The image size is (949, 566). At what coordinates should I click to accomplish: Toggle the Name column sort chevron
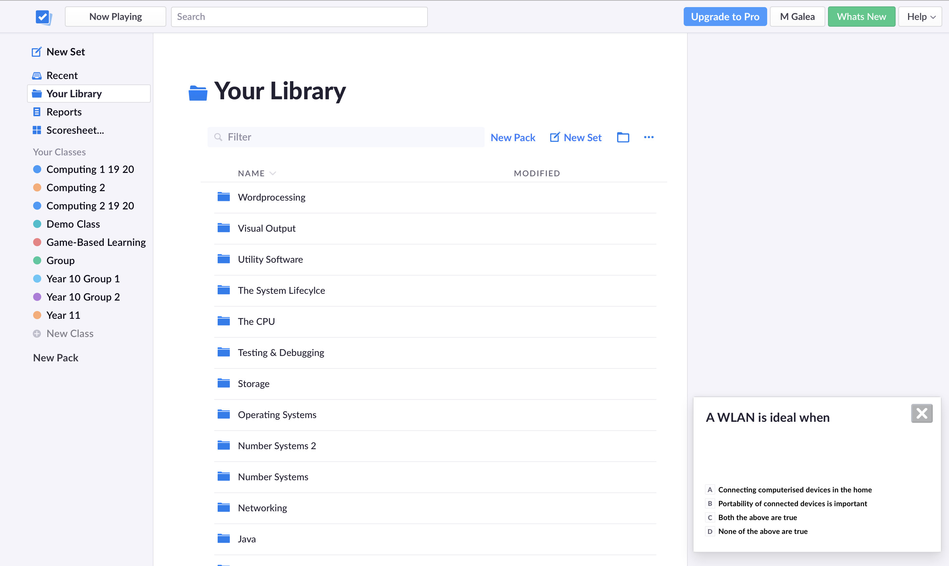[272, 174]
